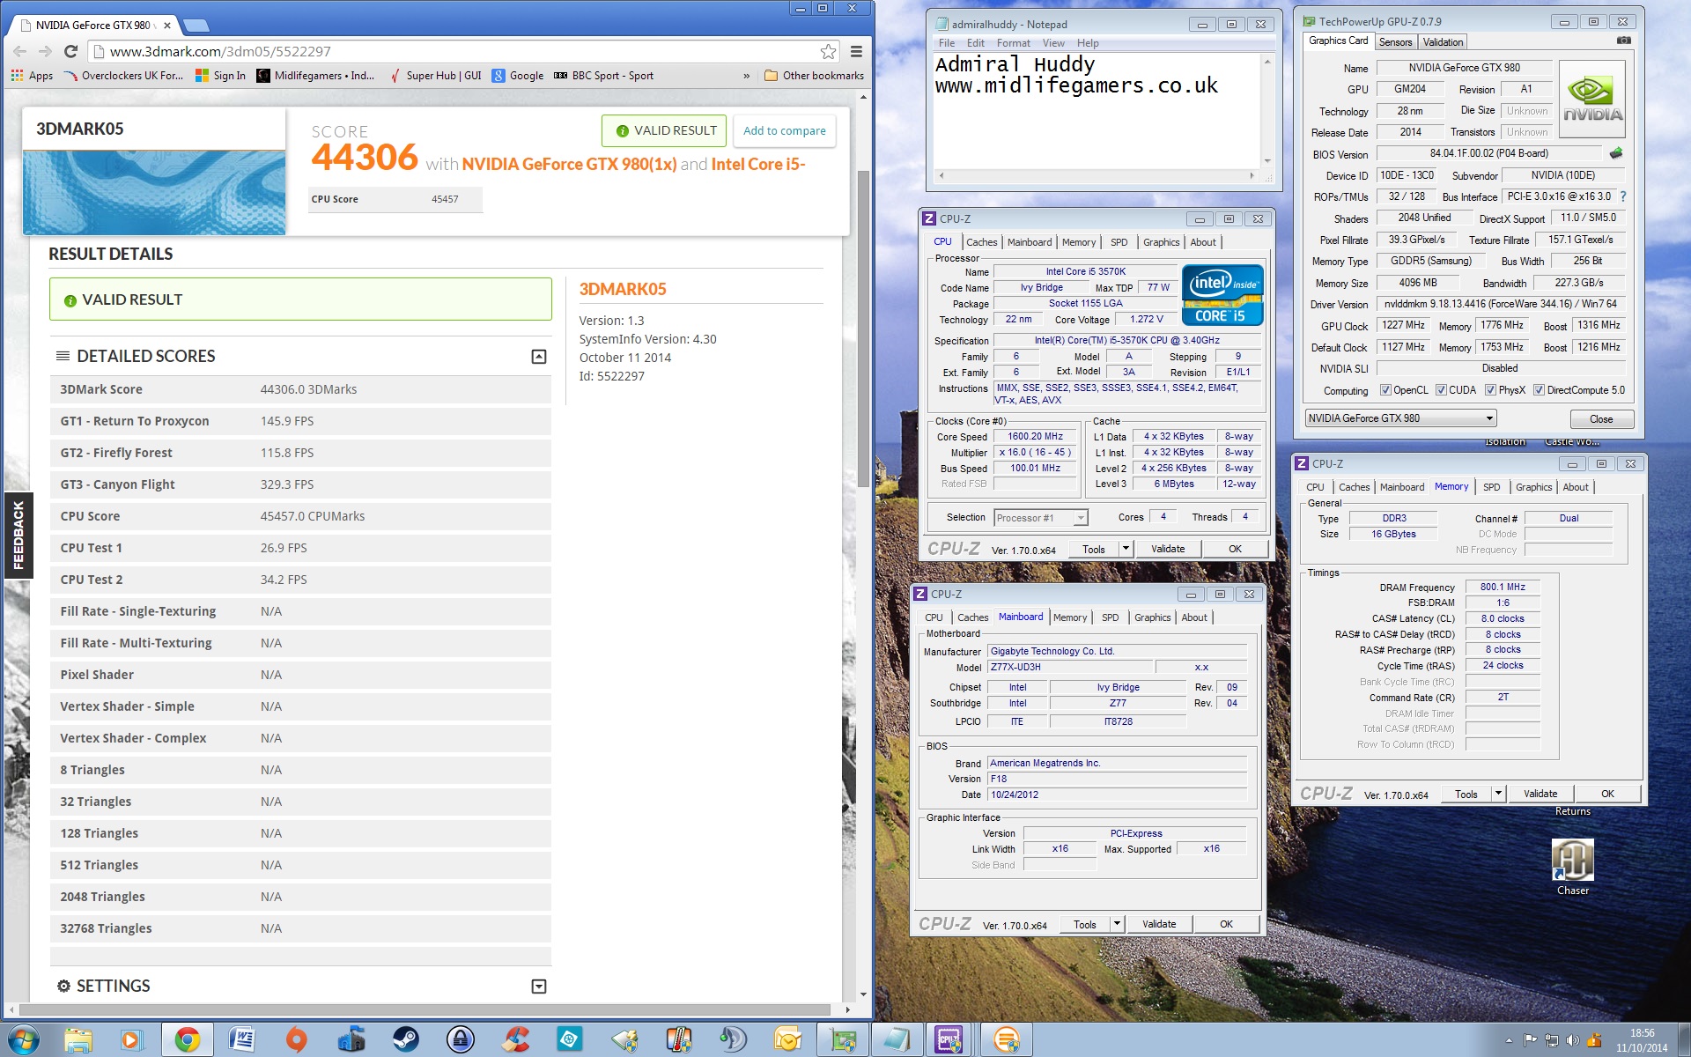
Task: Click the Tools button in CPU-Z Mainboard window
Action: 1085,924
